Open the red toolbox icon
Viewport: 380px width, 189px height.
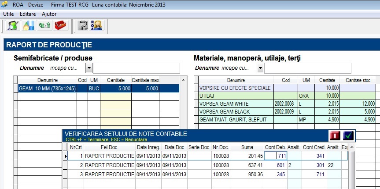(x=60, y=25)
